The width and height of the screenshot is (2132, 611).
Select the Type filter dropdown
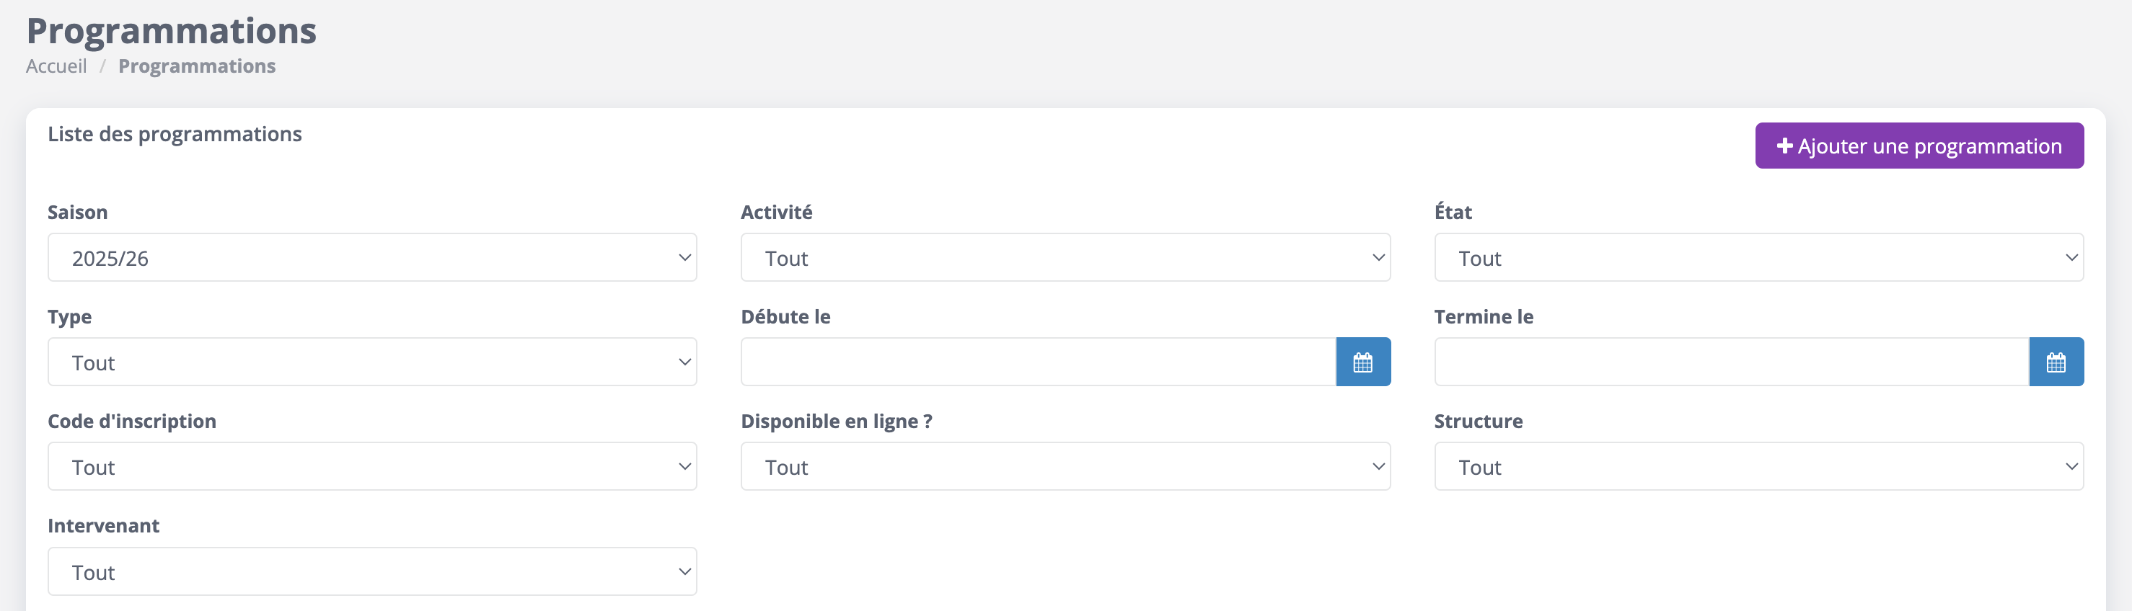point(371,362)
